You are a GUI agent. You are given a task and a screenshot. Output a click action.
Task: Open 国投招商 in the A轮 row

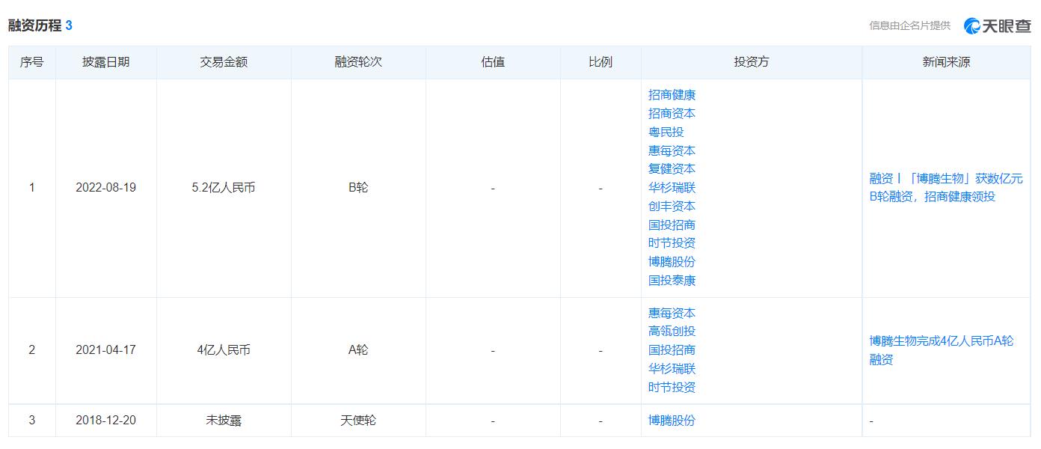click(672, 350)
